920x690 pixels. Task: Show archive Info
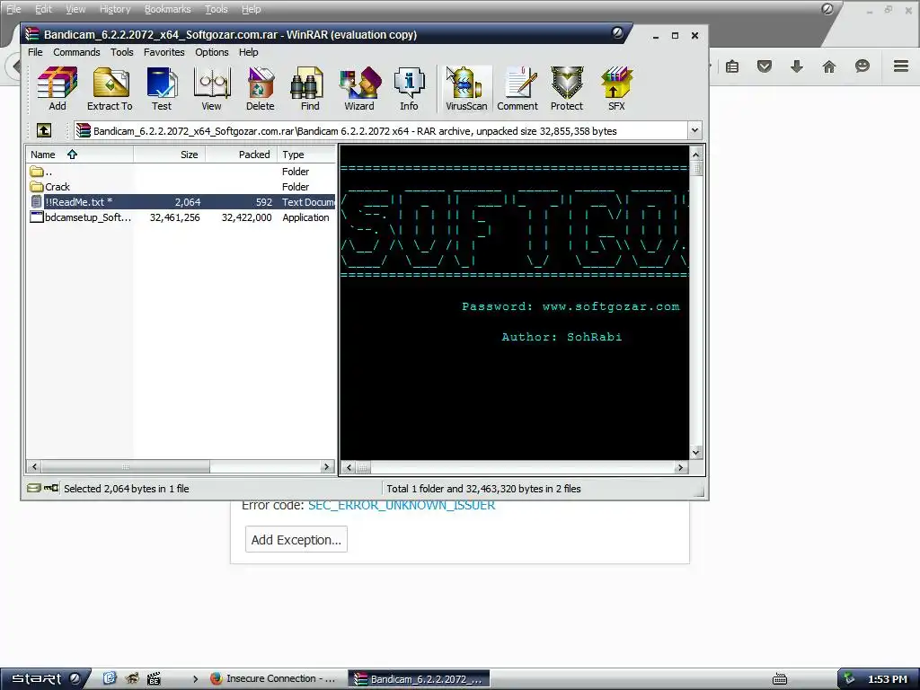[x=409, y=89]
